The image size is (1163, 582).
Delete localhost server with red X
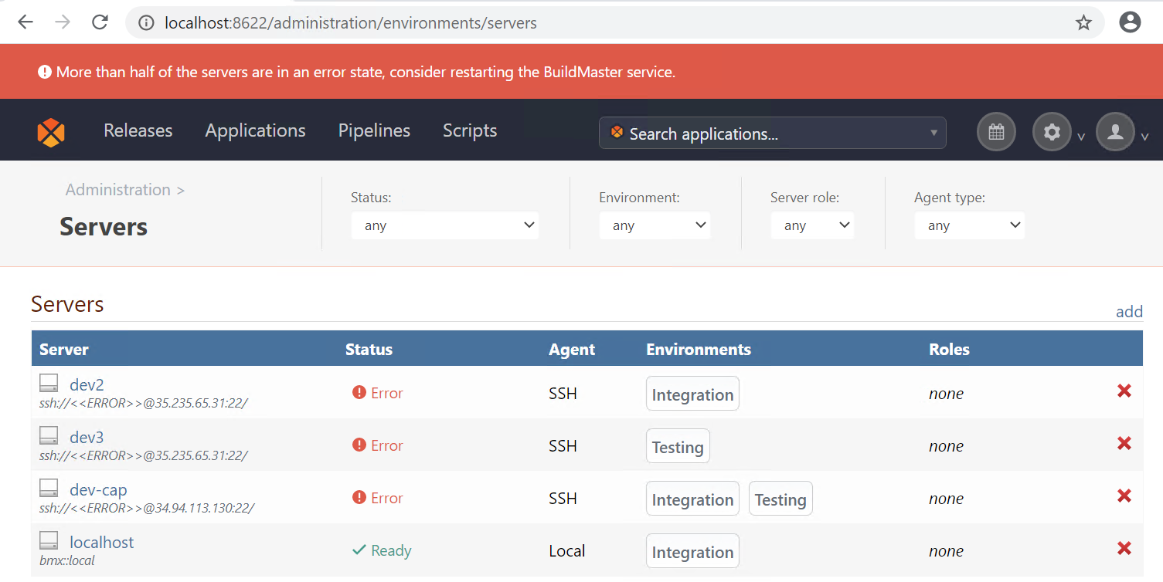point(1124,549)
